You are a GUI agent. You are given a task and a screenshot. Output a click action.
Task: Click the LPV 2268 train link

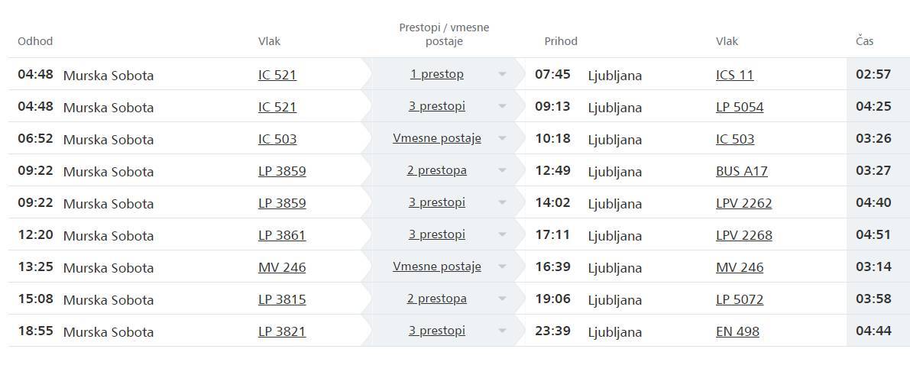click(x=743, y=236)
